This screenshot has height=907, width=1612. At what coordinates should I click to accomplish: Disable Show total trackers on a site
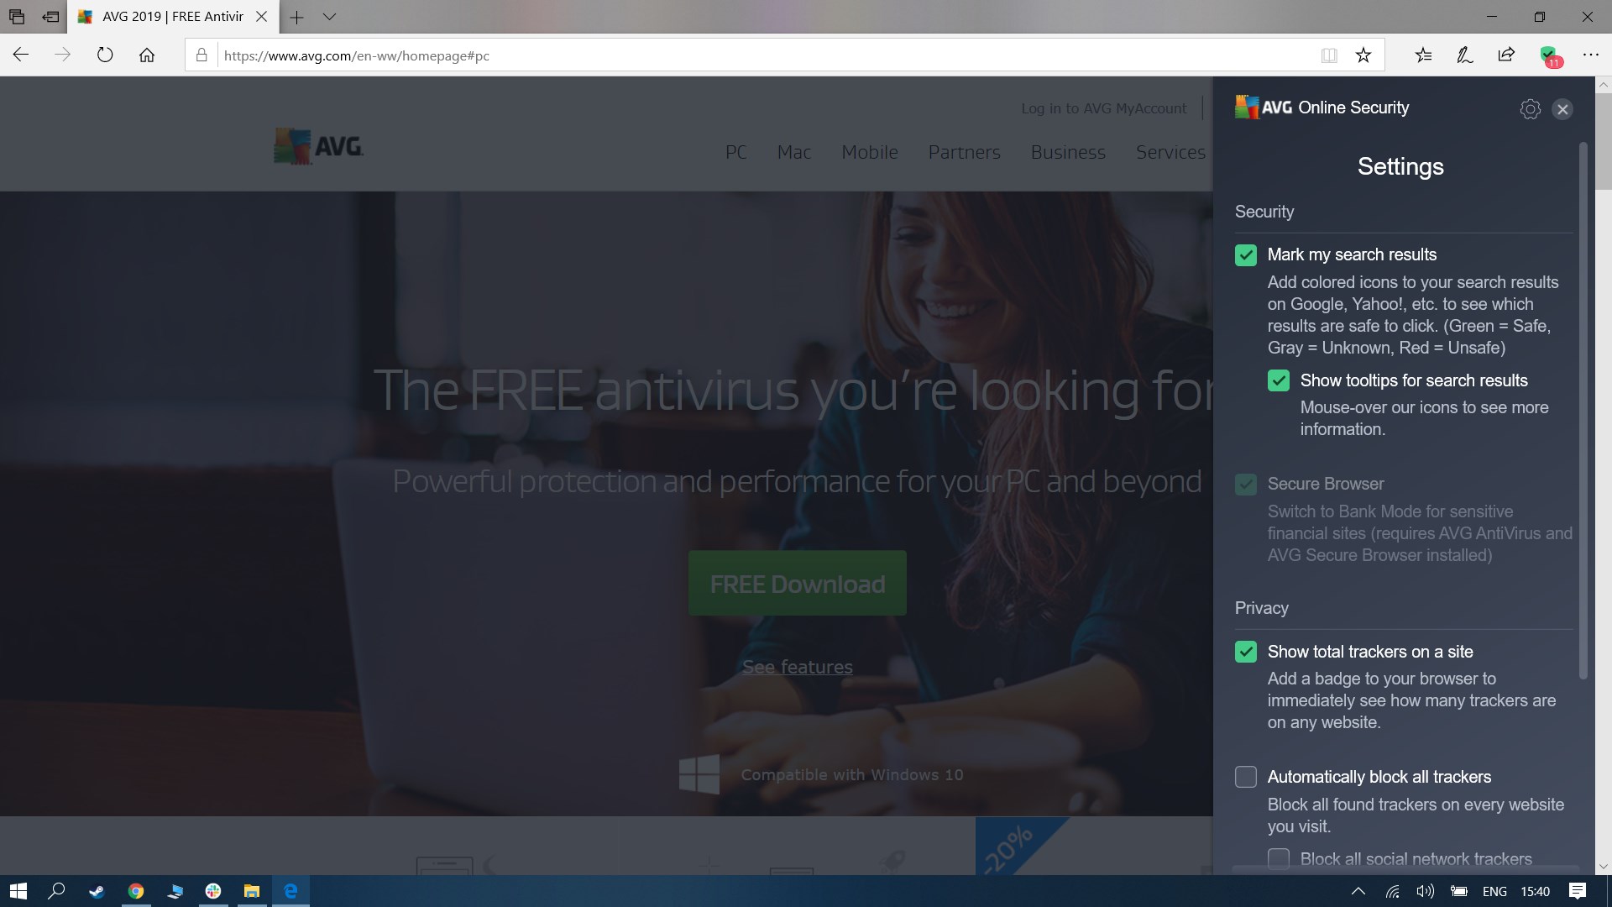[x=1246, y=652]
